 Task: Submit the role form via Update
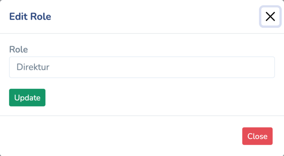coord(27,98)
